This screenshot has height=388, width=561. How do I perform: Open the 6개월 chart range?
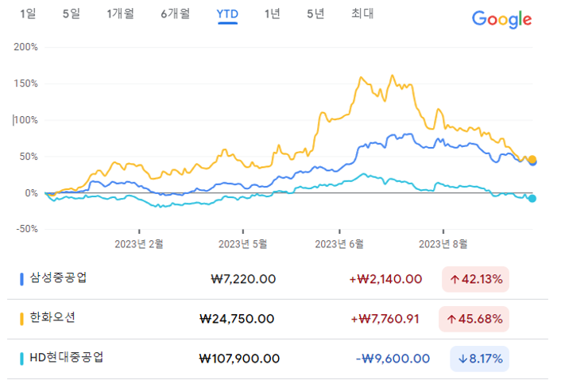175,14
